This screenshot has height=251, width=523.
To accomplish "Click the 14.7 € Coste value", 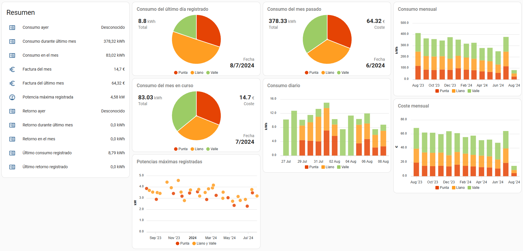I will coord(247,98).
